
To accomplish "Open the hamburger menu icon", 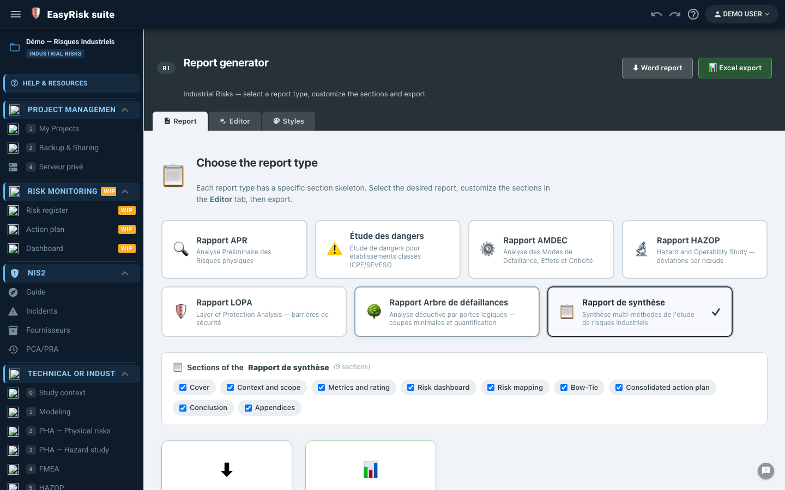I will pos(16,14).
